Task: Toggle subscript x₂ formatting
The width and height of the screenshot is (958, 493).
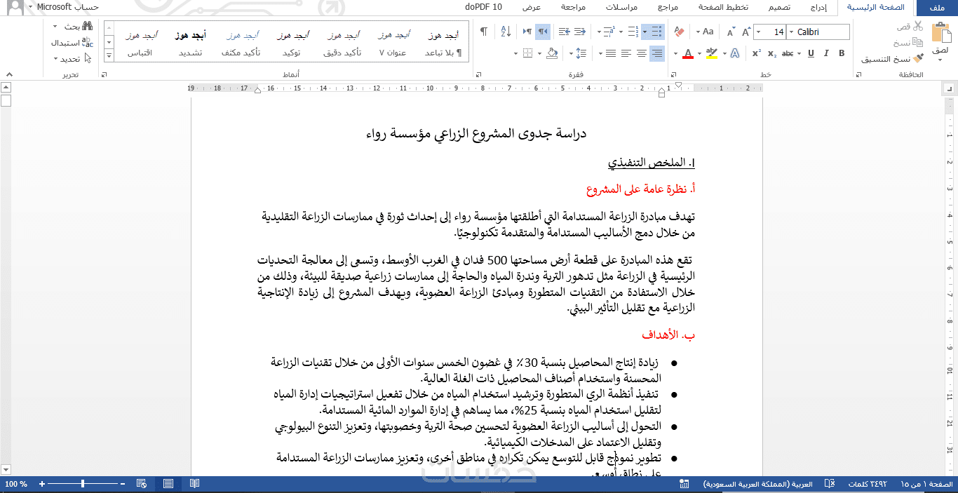Action: pyautogui.click(x=772, y=53)
